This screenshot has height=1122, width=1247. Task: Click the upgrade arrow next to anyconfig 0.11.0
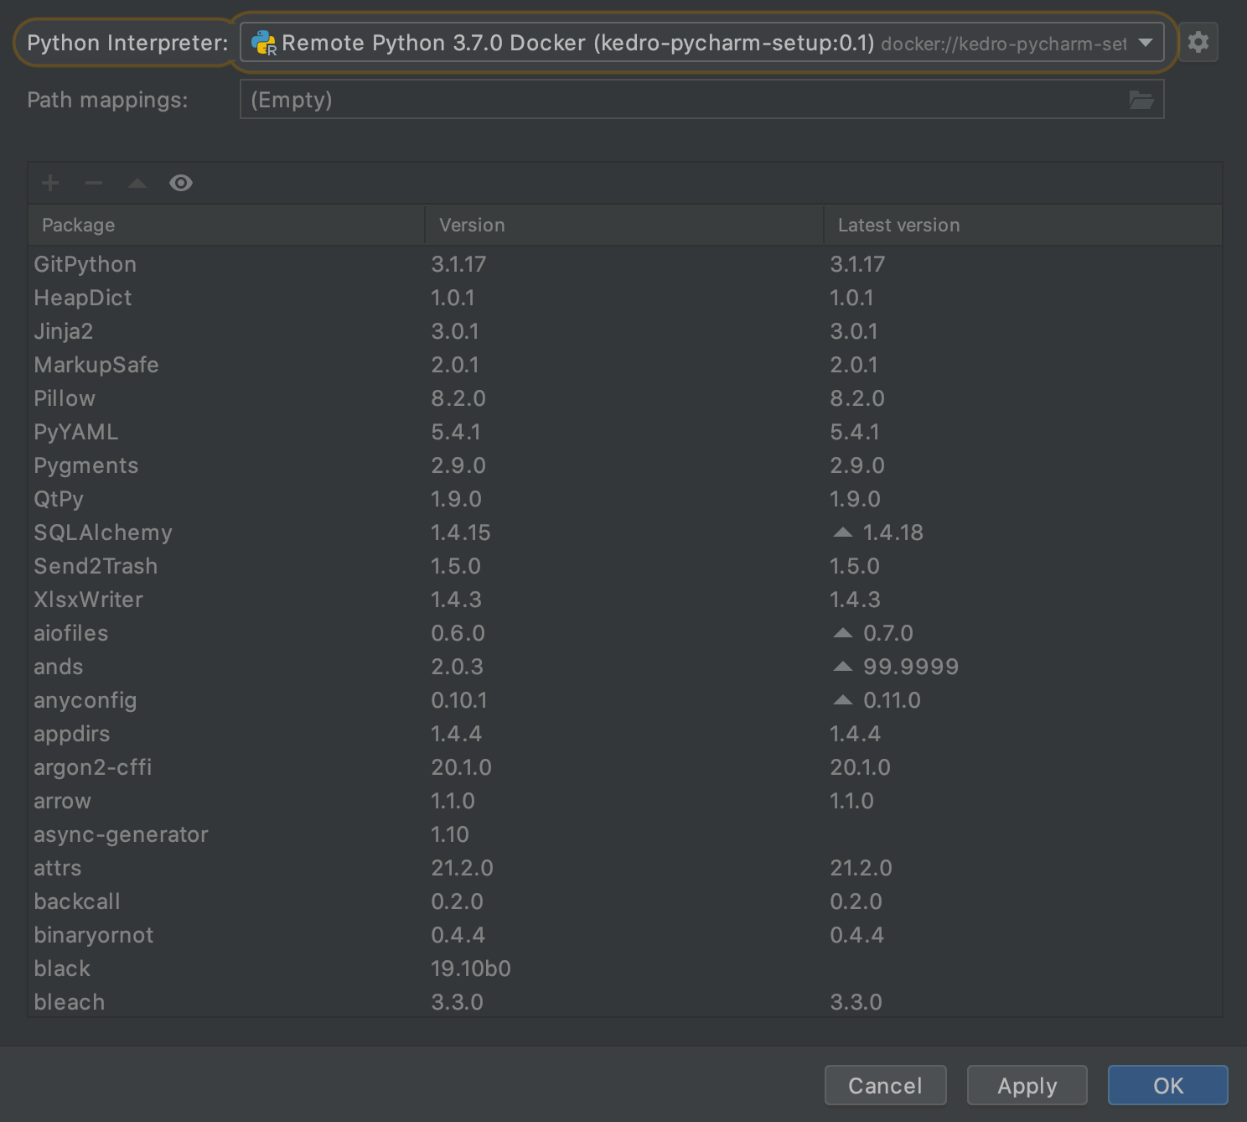click(x=843, y=700)
